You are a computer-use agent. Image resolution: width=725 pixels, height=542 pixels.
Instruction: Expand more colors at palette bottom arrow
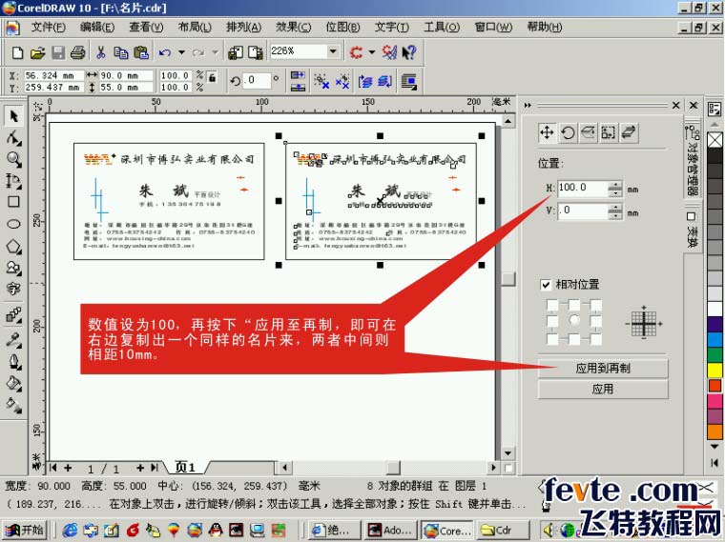point(715,447)
